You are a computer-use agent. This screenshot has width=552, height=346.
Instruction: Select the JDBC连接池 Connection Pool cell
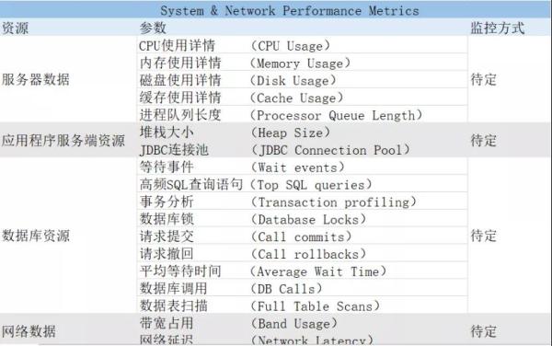[302, 149]
